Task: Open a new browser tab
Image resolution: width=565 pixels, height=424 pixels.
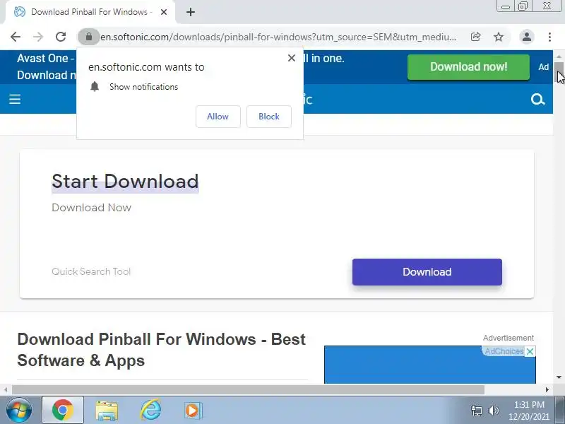Action: pyautogui.click(x=191, y=12)
